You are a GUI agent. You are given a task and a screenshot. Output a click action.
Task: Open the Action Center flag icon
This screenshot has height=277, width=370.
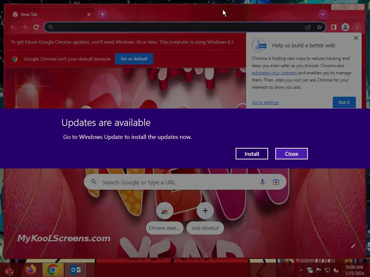pos(319,270)
